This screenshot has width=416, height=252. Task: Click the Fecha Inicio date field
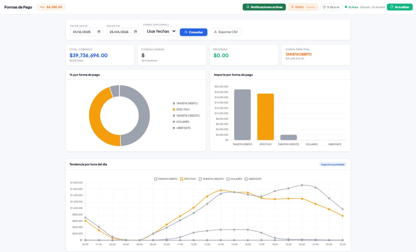(x=83, y=32)
